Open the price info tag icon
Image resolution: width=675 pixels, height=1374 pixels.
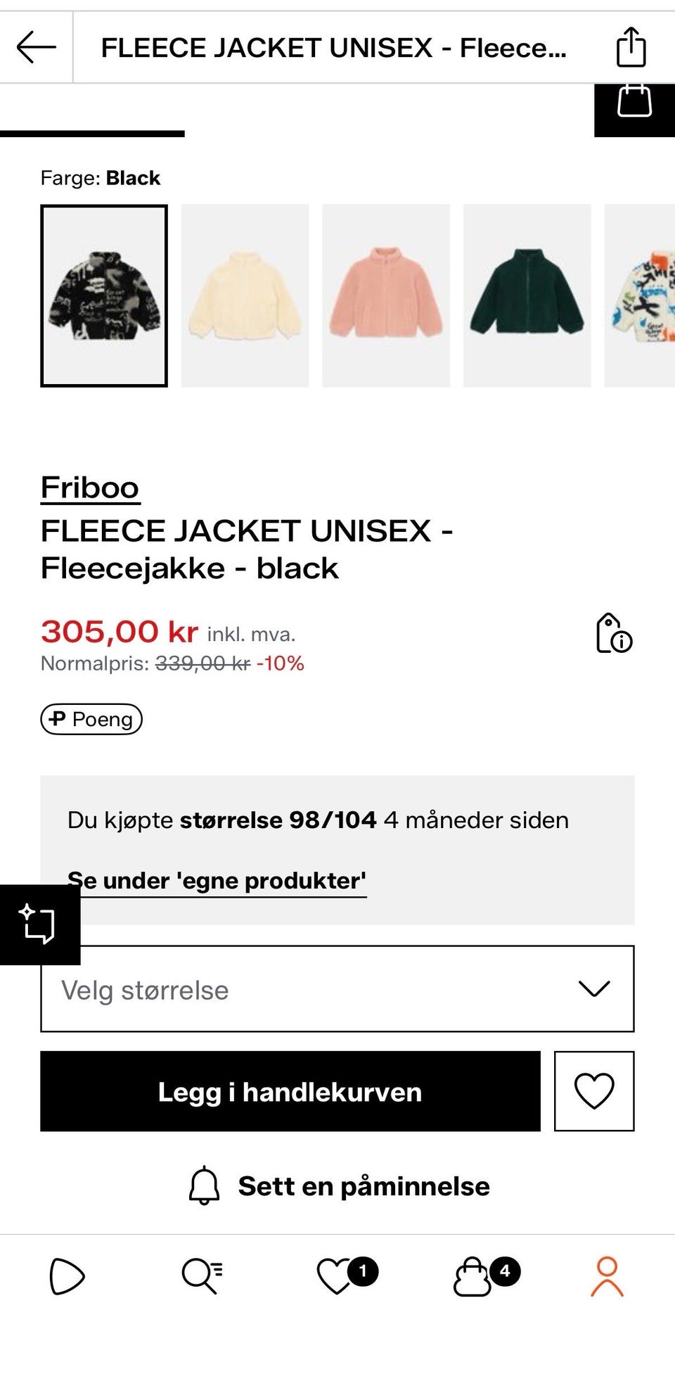pyautogui.click(x=614, y=633)
